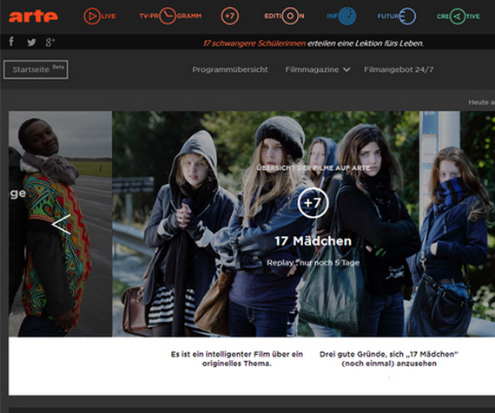The image size is (495, 413).
Task: Open the TV-Programm clock icon
Action: (168, 16)
